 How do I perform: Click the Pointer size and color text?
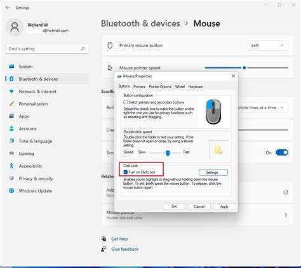[x=124, y=218]
